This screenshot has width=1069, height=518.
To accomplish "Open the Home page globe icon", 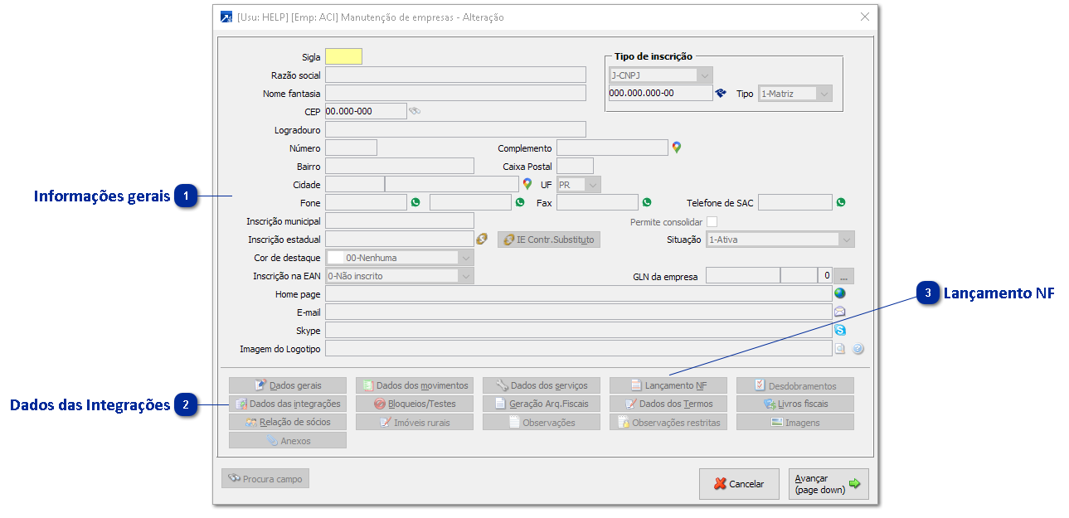I will click(839, 293).
